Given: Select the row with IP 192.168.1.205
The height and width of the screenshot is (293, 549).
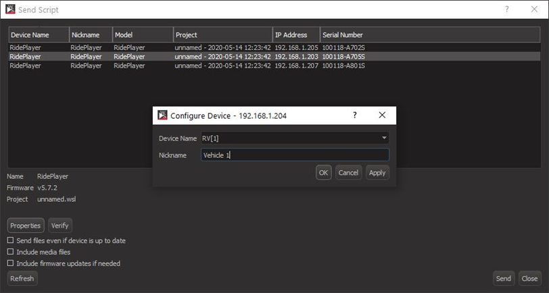Looking at the screenshot, I should [274, 47].
